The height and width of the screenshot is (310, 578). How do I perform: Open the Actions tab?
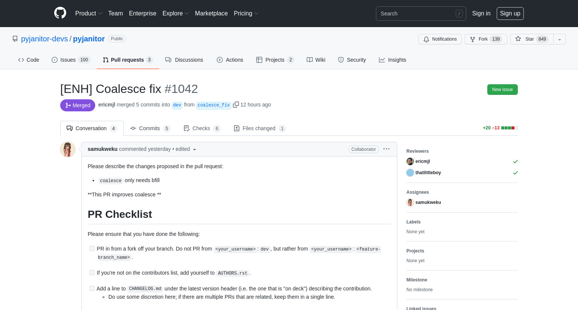coord(230,60)
